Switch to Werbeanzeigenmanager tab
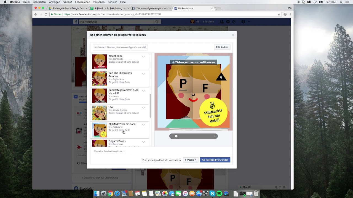 pos(152,8)
